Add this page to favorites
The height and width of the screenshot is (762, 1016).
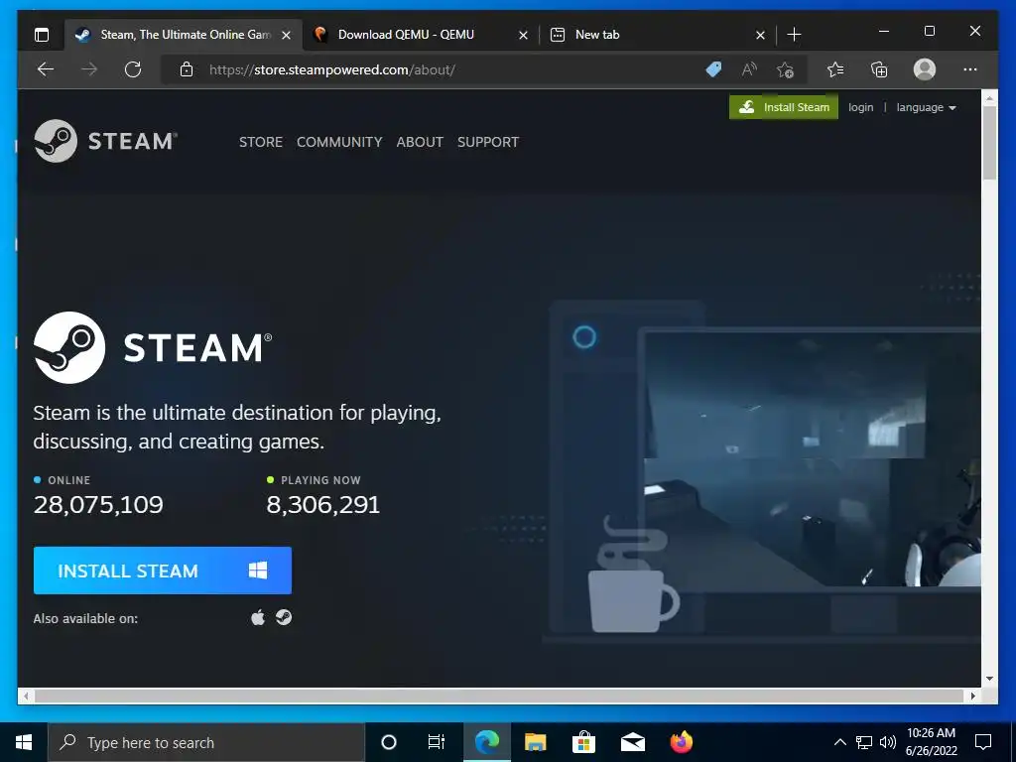[785, 69]
